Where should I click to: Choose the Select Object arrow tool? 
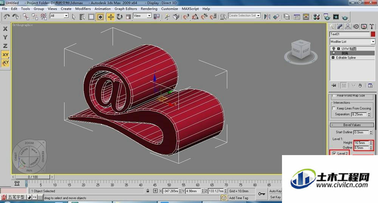tap(74, 17)
